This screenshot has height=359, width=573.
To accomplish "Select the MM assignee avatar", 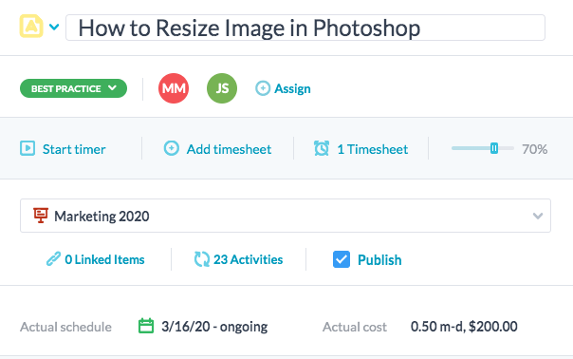I will point(174,88).
